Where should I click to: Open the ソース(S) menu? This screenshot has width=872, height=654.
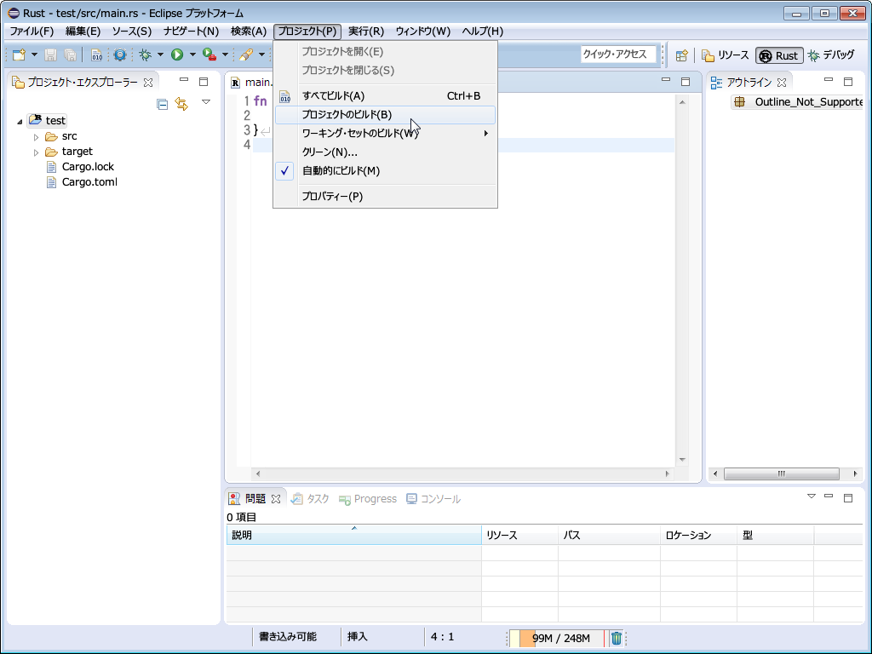point(132,32)
